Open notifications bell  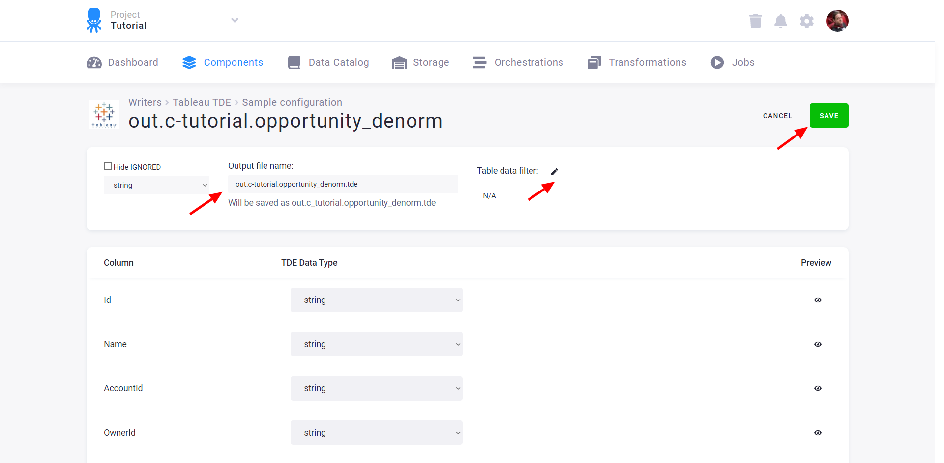tap(781, 21)
